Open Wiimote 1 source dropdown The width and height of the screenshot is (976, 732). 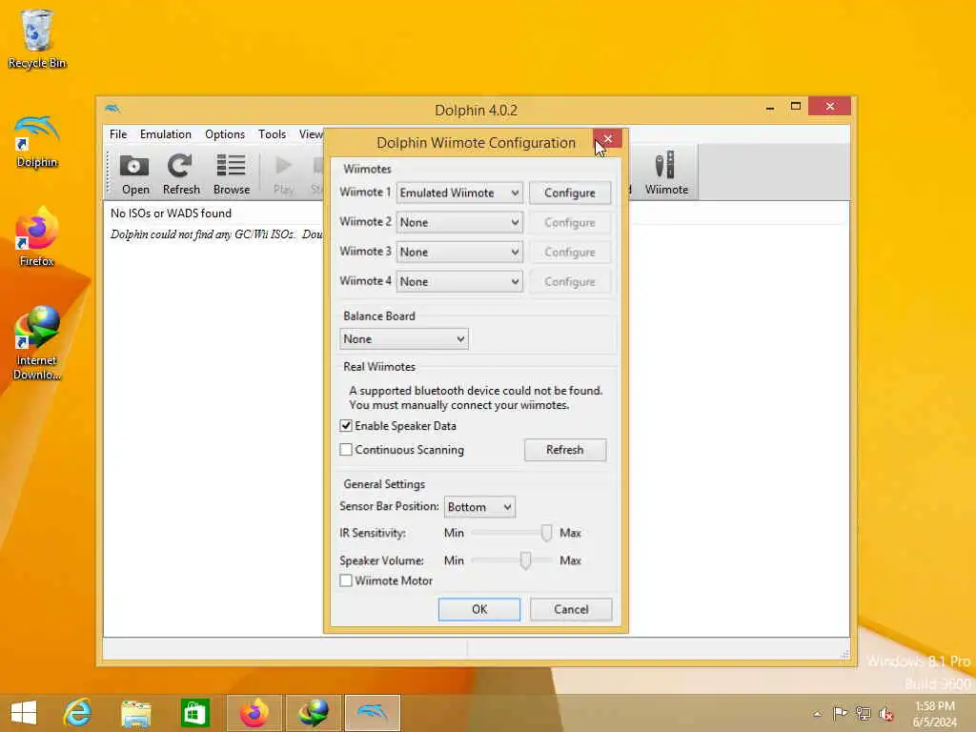click(x=459, y=193)
